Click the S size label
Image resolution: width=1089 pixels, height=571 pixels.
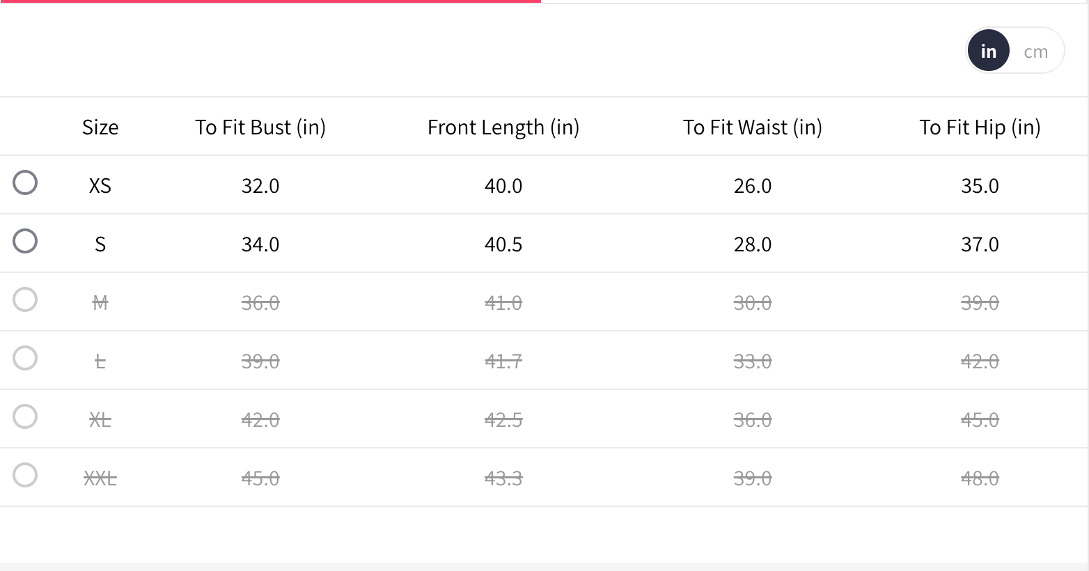click(100, 244)
